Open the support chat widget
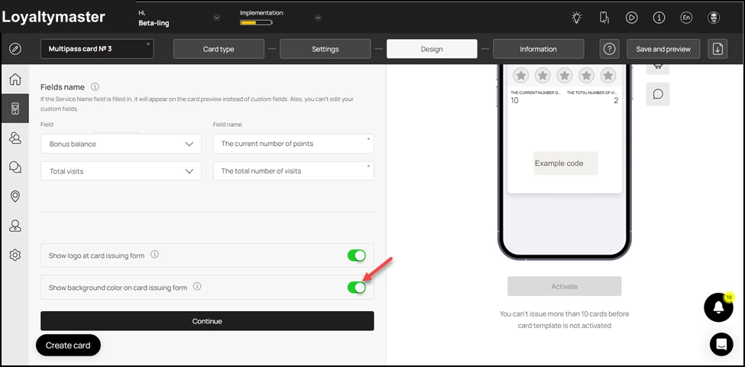 click(721, 345)
